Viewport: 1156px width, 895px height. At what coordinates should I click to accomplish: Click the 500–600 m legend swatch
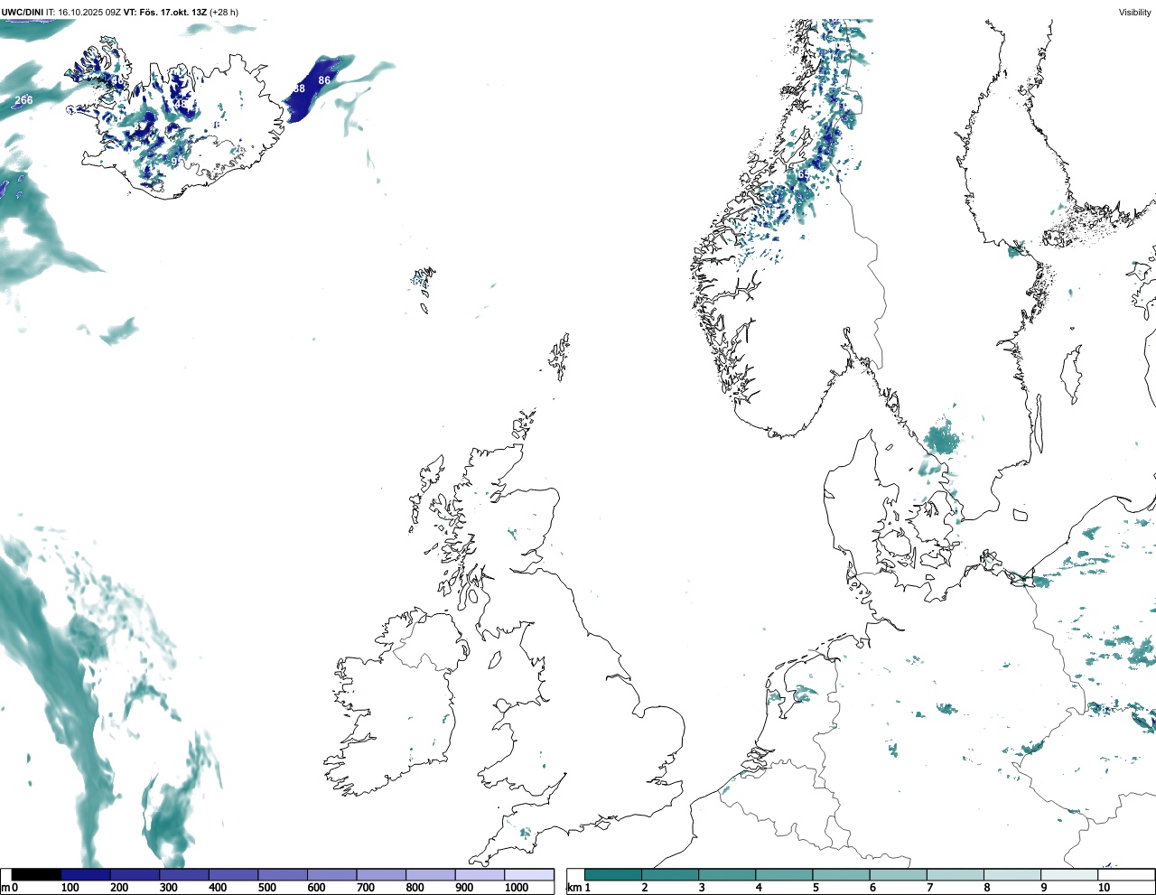tap(283, 874)
